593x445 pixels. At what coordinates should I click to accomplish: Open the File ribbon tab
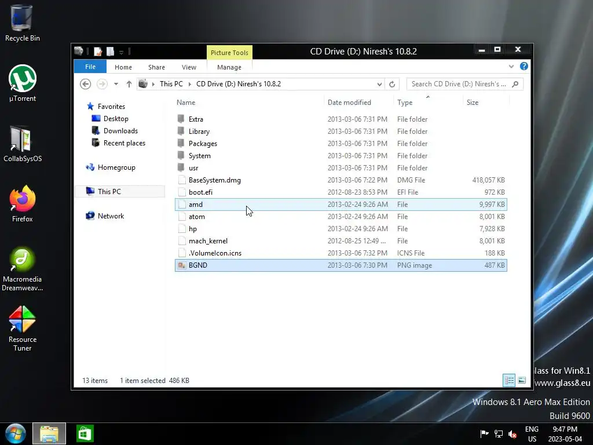[90, 67]
